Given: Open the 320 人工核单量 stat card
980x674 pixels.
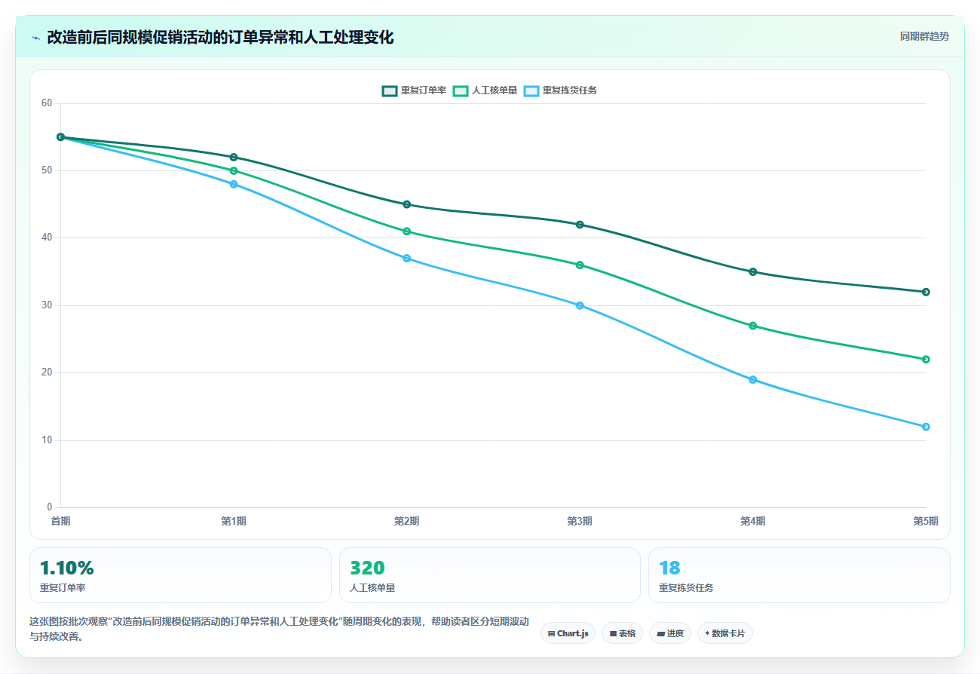Looking at the screenshot, I should click(490, 575).
